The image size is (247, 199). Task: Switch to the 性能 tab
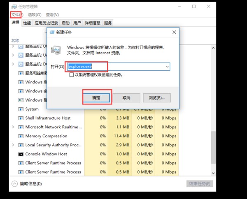pyautogui.click(x=27, y=23)
